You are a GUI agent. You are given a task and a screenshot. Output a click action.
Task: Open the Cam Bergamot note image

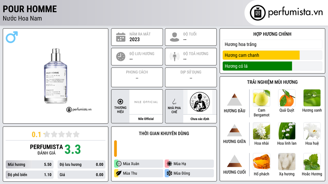pos(261,98)
